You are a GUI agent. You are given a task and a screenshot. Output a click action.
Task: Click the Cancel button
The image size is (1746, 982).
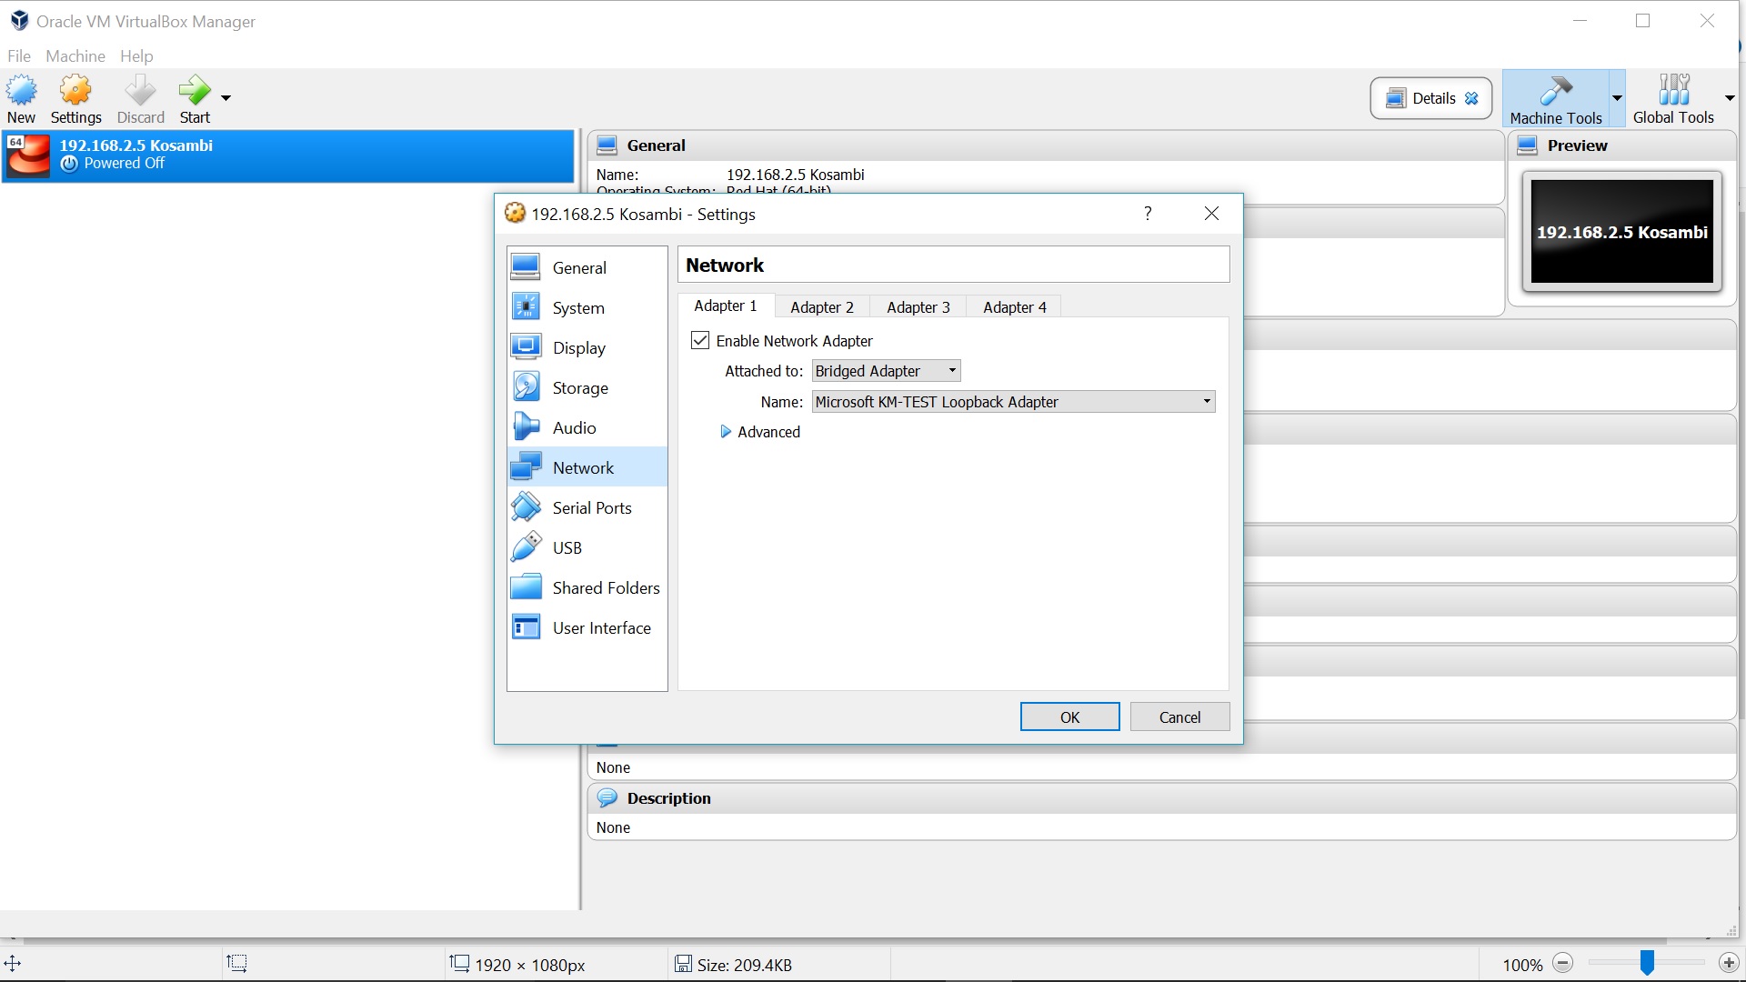1179,716
